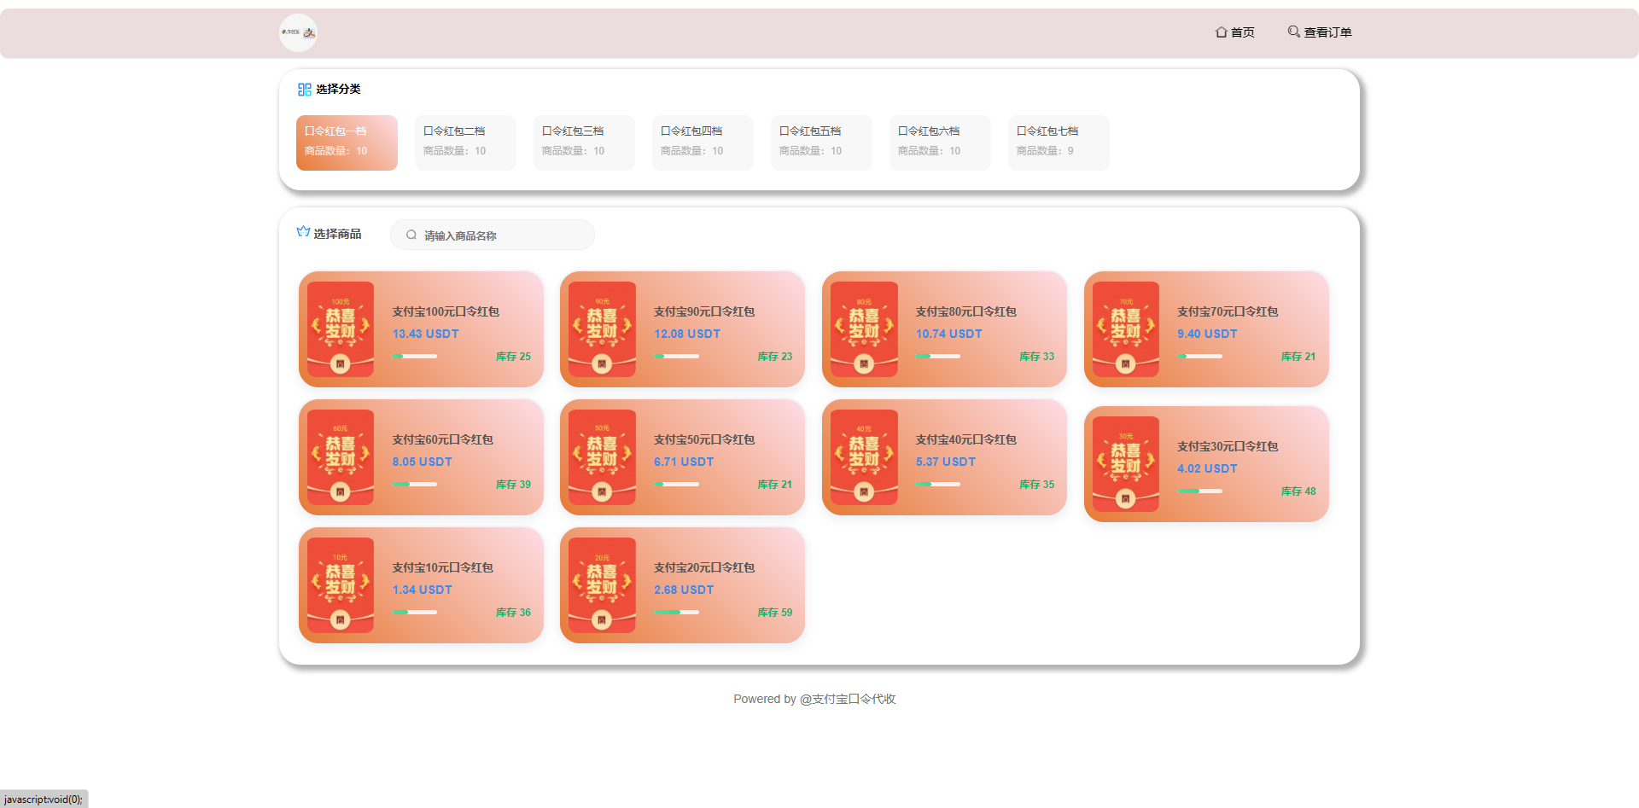The height and width of the screenshot is (808, 1639).
Task: Open the 80元 red envelope image
Action: (864, 329)
